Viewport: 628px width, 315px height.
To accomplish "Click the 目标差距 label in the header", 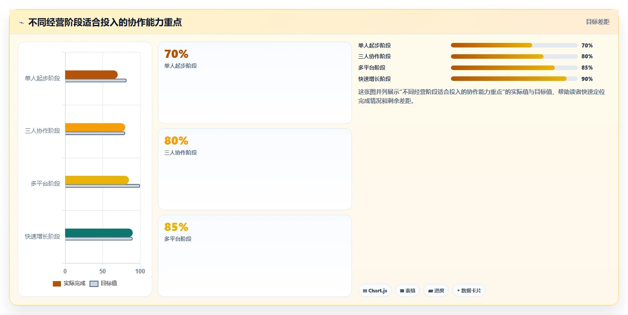I will (598, 22).
